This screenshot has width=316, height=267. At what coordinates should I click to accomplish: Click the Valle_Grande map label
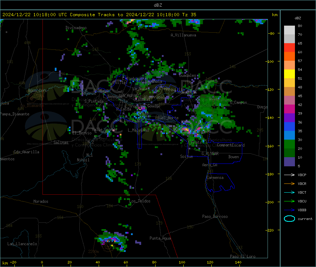(x=104, y=129)
